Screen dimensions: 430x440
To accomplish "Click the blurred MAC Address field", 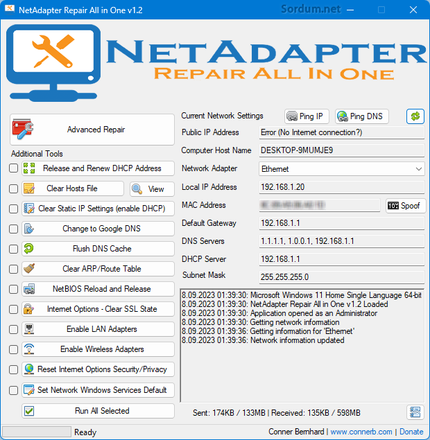I will (x=320, y=205).
